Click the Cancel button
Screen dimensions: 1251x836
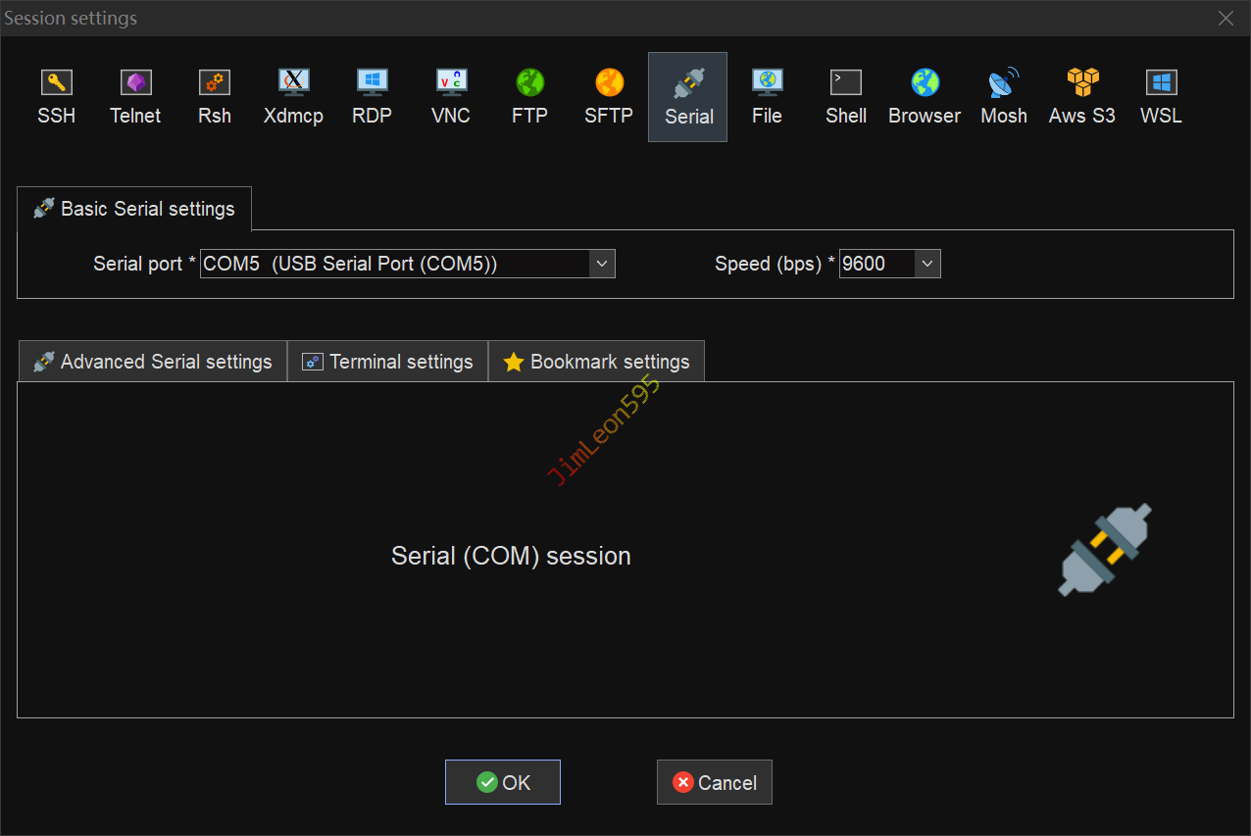point(714,782)
